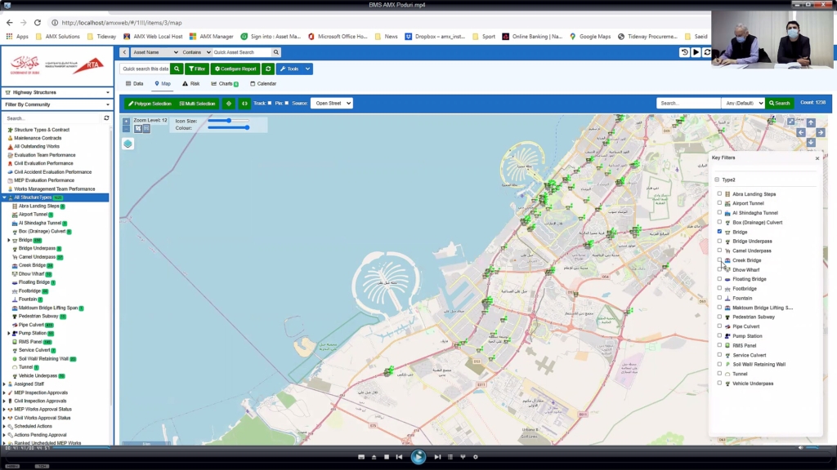This screenshot has height=470, width=837.
Task: Pan the map up with arrow
Action: click(811, 122)
